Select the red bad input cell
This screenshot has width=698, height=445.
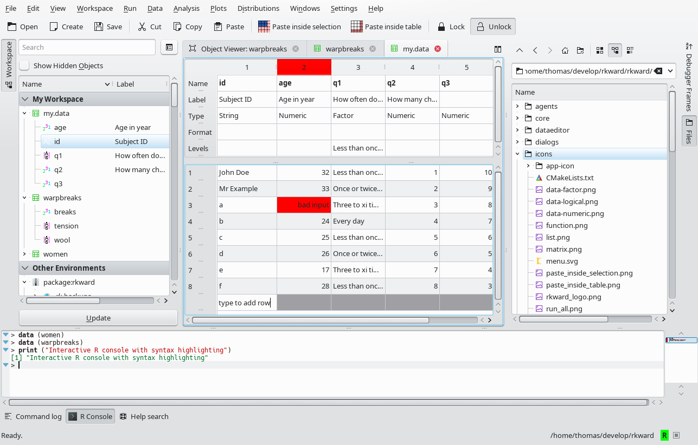click(304, 205)
